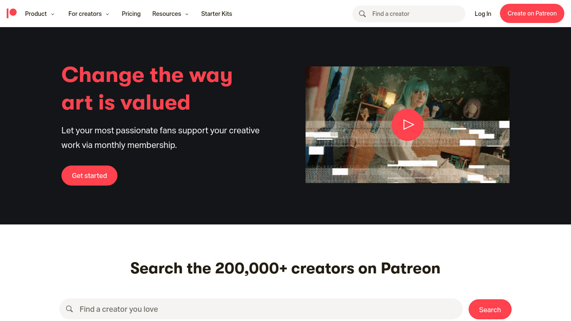Viewport: 571px width, 321px height.
Task: Click the magnifier icon in header search
Action: tap(362, 14)
